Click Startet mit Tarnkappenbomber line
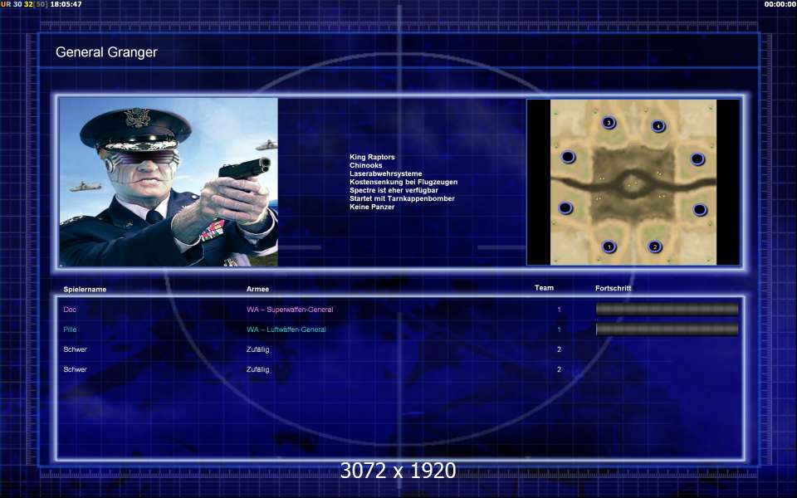 tap(402, 198)
